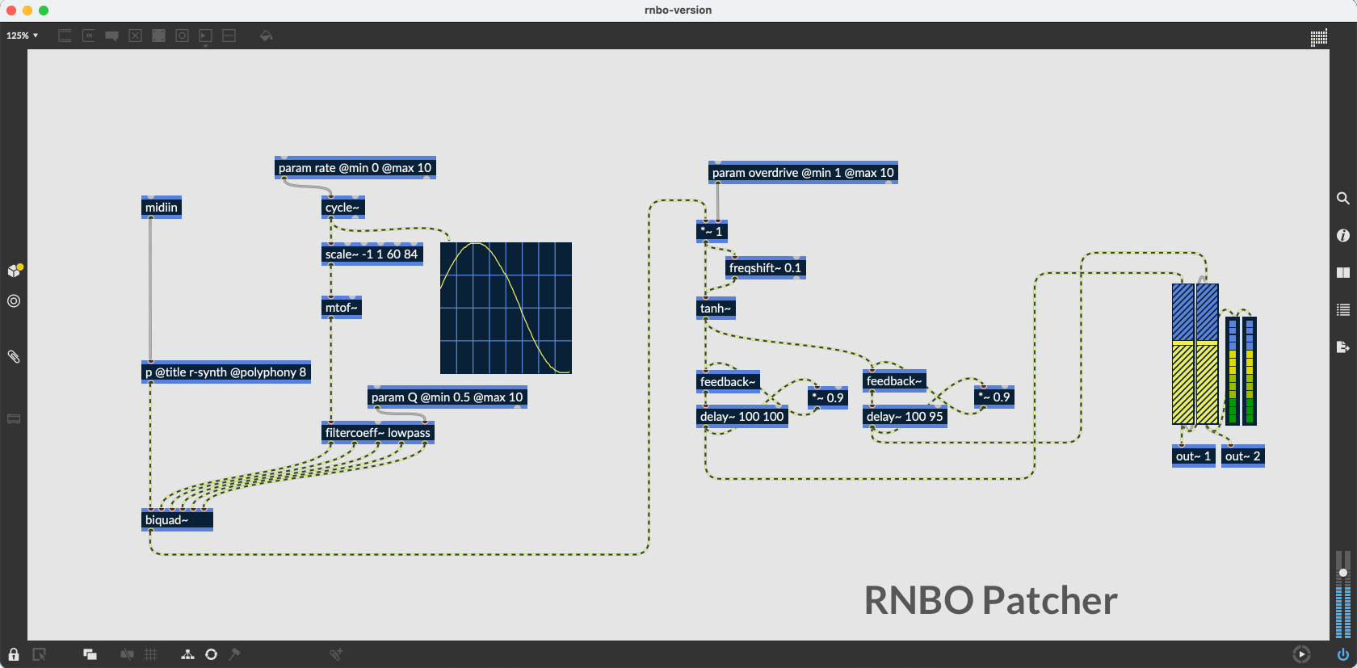The height and width of the screenshot is (668, 1357).
Task: Select the *~ 0.9 object beside delay~ 100 100
Action: 828,397
